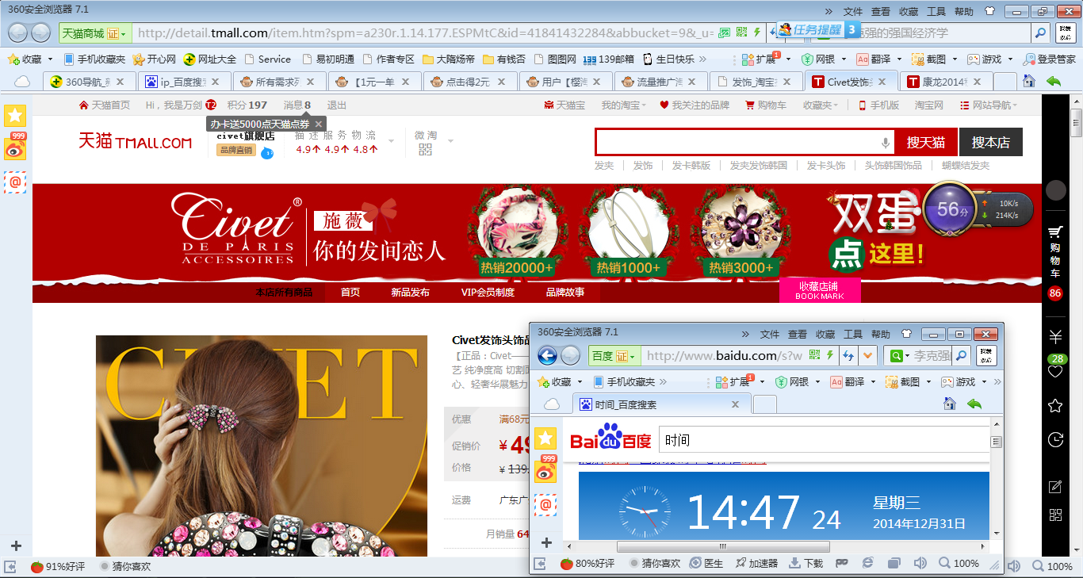This screenshot has height=578, width=1083.
Task: Click history clock icon on Tmall right sidebar
Action: [x=1055, y=439]
